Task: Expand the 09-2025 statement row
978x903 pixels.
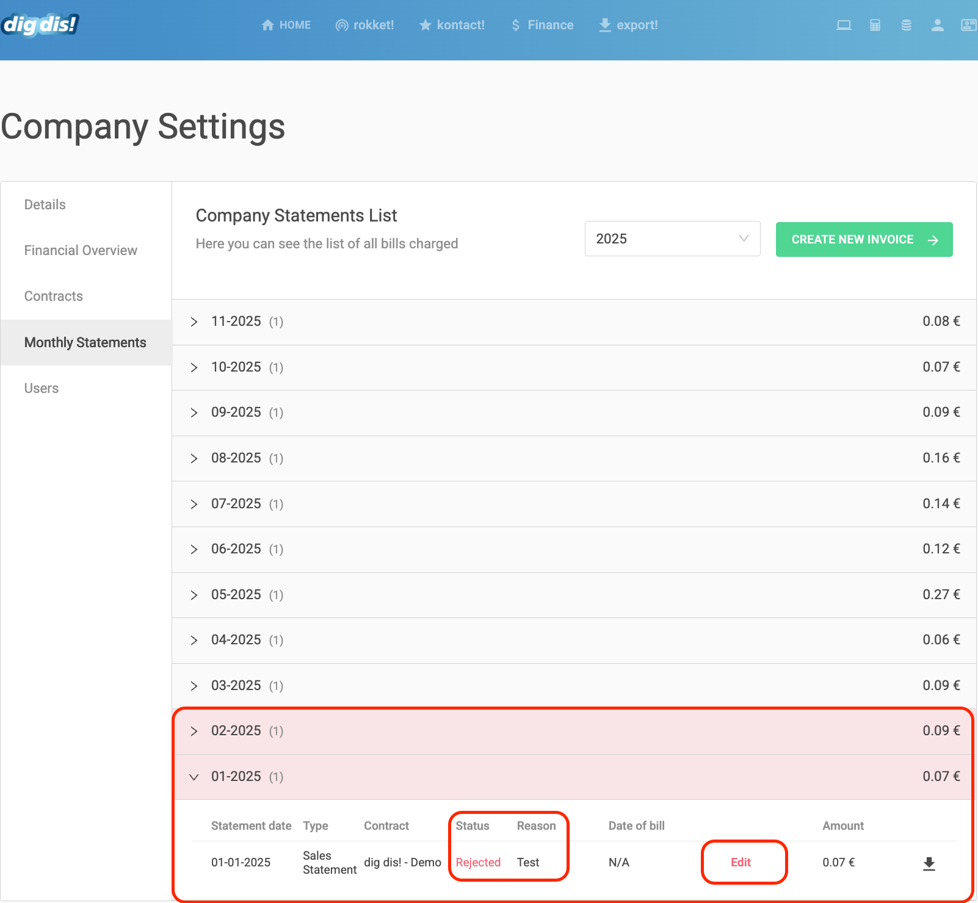Action: click(x=574, y=413)
